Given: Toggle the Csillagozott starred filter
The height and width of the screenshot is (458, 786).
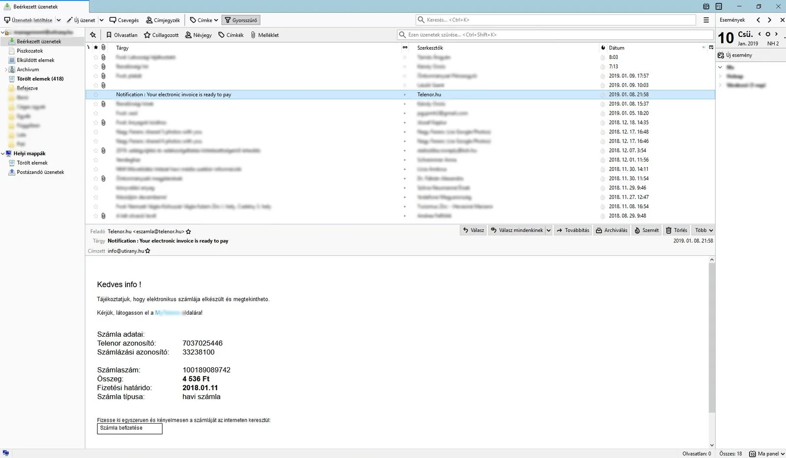Looking at the screenshot, I should tap(161, 35).
